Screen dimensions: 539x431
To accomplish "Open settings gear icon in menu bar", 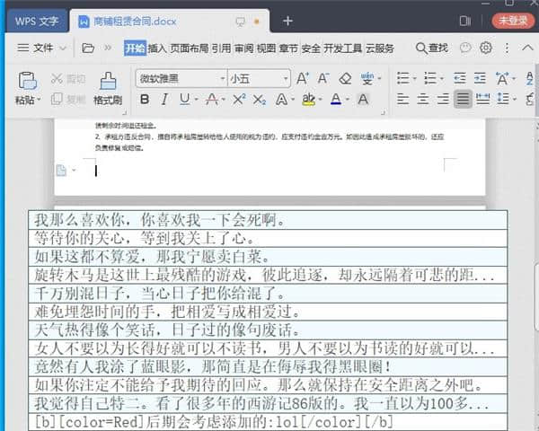I will point(486,48).
